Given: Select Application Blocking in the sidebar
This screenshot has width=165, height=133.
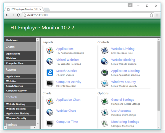Looking at the screenshot, I should pyautogui.click(x=20, y=113).
